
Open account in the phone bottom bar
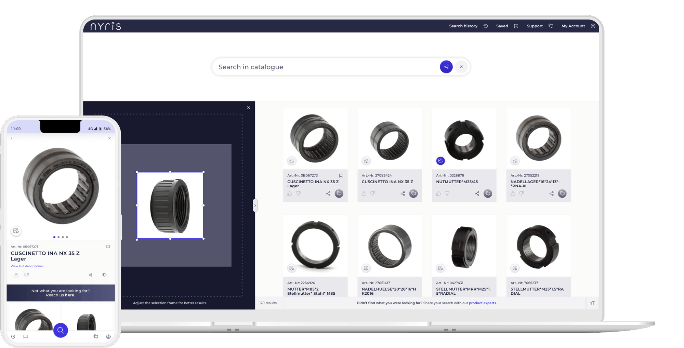click(x=108, y=337)
